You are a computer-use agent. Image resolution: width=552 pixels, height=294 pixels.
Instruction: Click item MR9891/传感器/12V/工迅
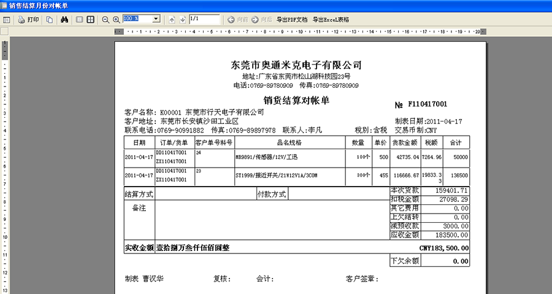point(267,157)
